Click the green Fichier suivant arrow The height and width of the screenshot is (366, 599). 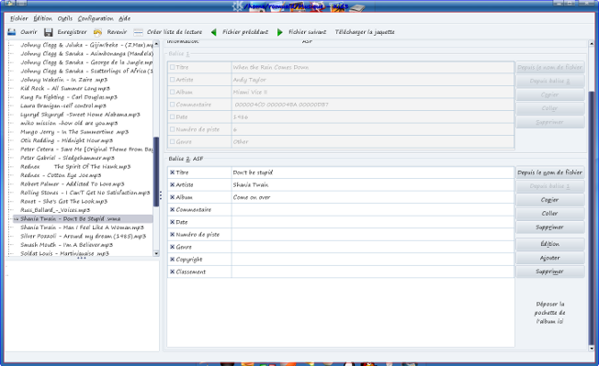[x=280, y=32]
